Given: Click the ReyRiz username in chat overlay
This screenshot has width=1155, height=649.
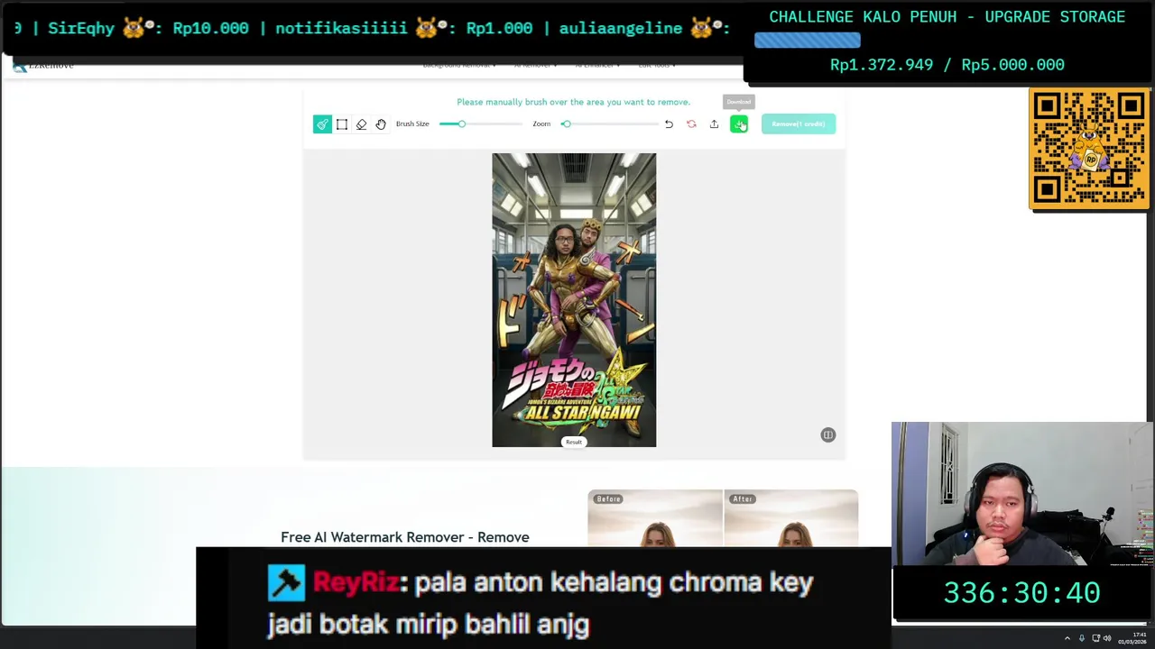Looking at the screenshot, I should (356, 582).
